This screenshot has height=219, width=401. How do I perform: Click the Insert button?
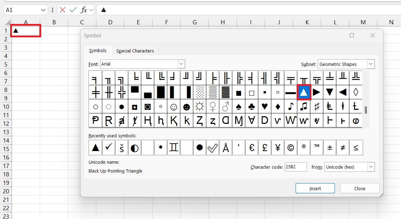(x=315, y=188)
